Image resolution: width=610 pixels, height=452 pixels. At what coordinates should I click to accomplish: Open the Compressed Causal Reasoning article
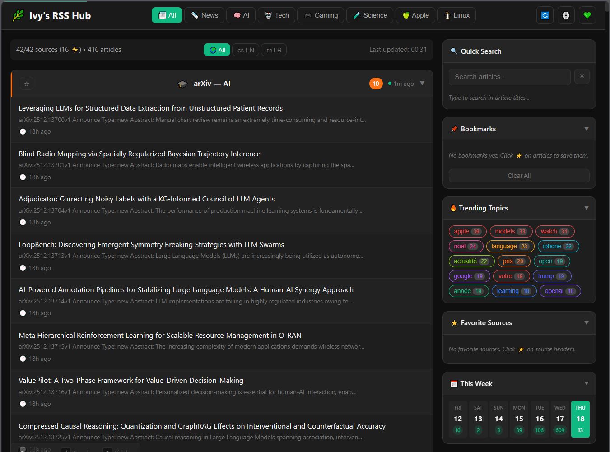click(202, 426)
